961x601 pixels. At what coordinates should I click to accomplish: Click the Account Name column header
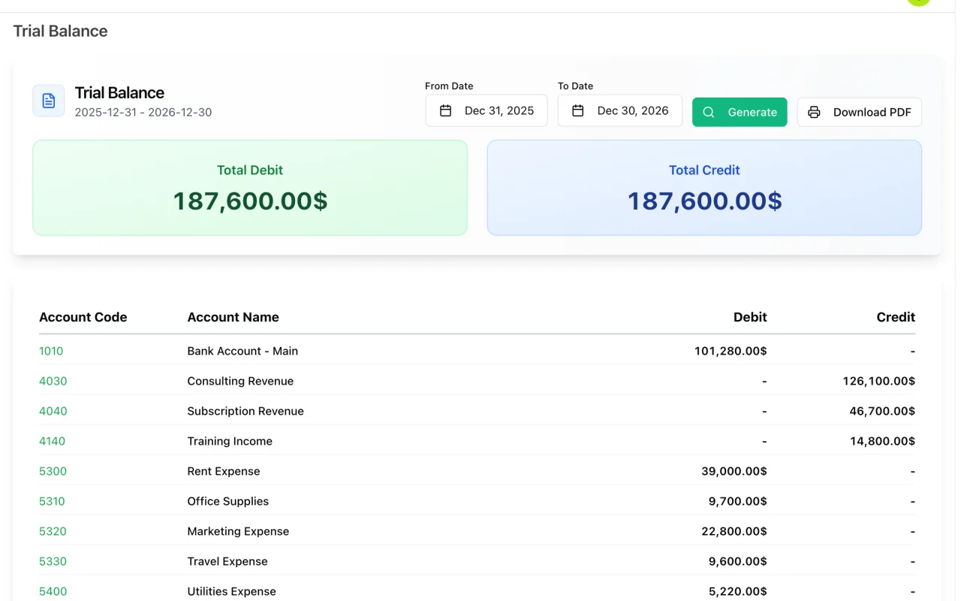[x=233, y=317]
